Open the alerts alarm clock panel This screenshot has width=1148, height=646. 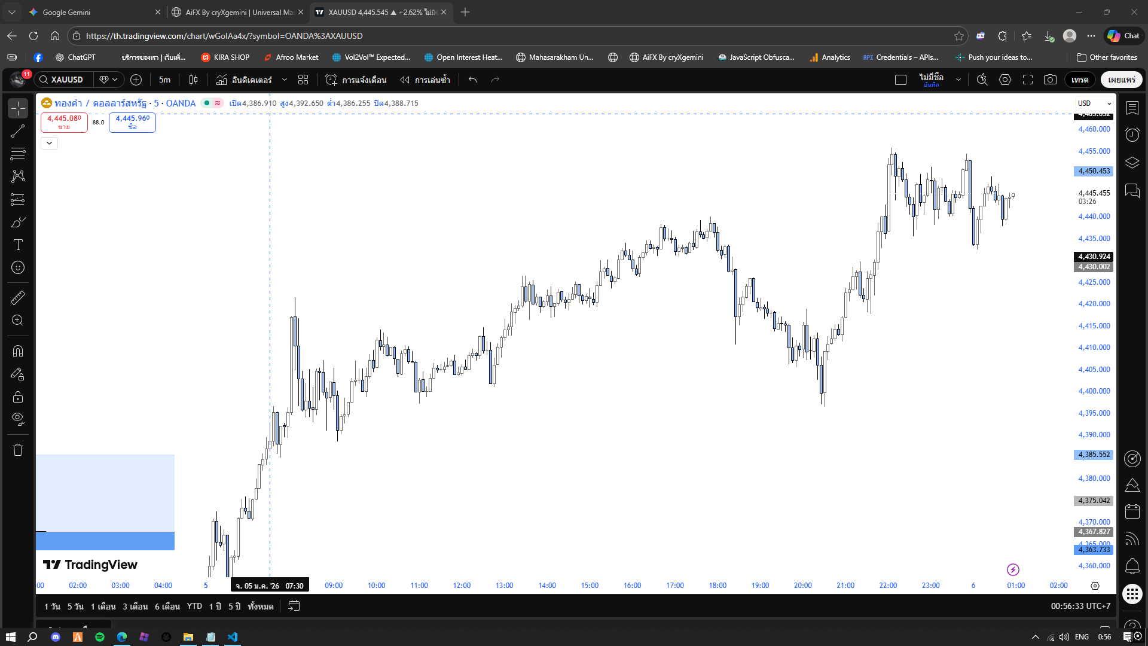[x=1132, y=135]
